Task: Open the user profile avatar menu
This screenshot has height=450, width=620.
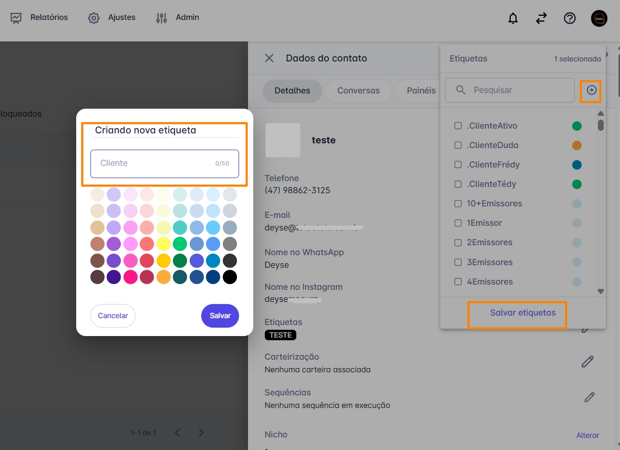Action: click(599, 18)
